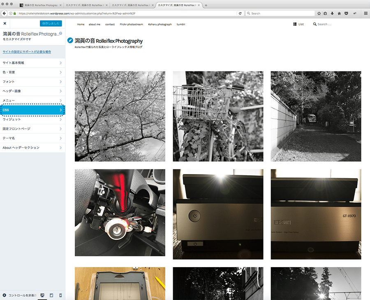Click the blue pencil edit icon beside site title
Screen dimensions: 370x300
(x=70, y=41)
